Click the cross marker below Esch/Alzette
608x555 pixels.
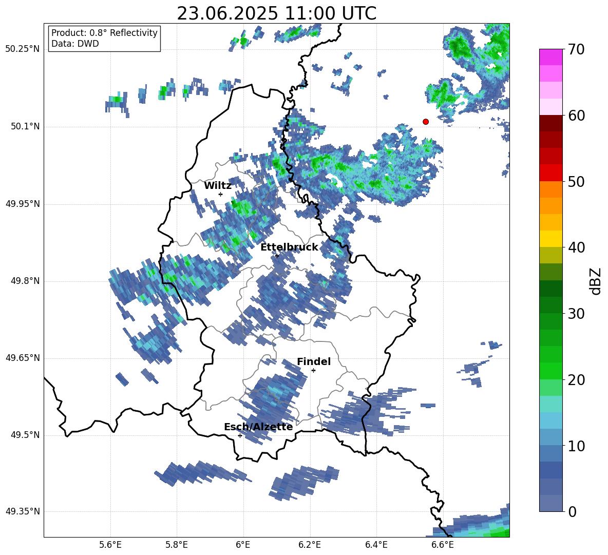(240, 435)
